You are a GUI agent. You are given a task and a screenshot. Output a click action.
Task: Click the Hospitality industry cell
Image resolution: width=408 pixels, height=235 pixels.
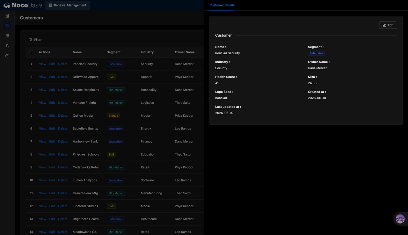tap(149, 90)
